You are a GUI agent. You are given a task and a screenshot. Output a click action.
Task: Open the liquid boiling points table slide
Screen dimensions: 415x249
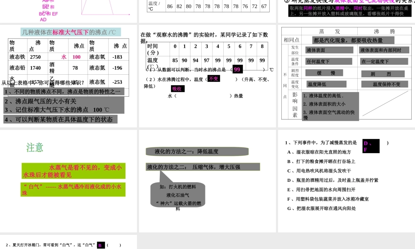click(68, 76)
